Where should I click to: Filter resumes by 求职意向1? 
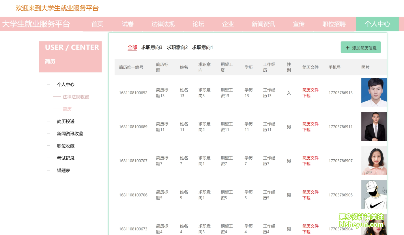(203, 47)
